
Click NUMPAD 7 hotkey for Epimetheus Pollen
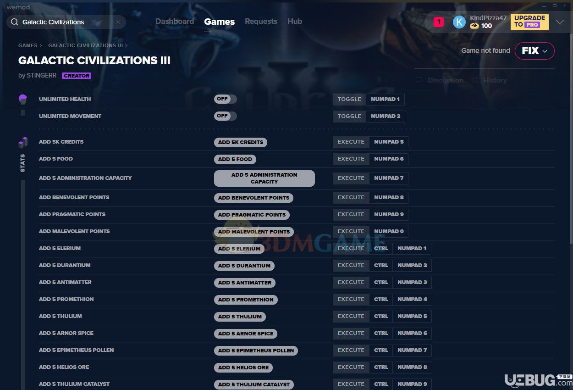tap(412, 350)
